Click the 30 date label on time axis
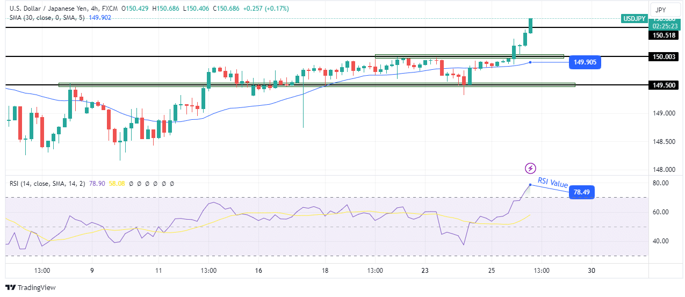Image resolution: width=685 pixels, height=297 pixels. pos(592,271)
